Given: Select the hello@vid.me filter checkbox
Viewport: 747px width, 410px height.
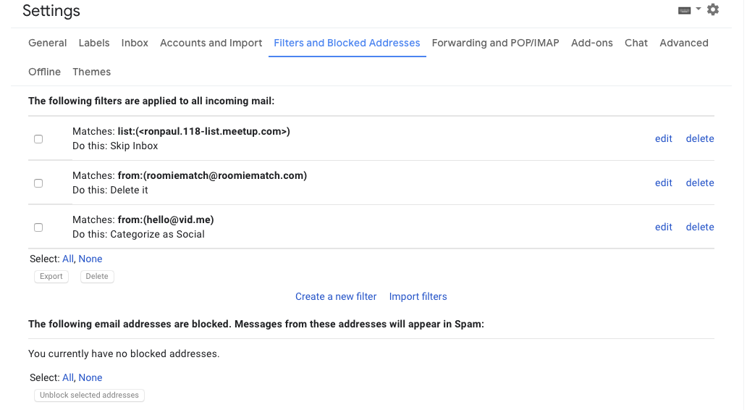Looking at the screenshot, I should tap(38, 227).
